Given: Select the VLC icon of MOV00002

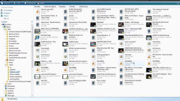Looking at the screenshot, I should (x=121, y=63).
